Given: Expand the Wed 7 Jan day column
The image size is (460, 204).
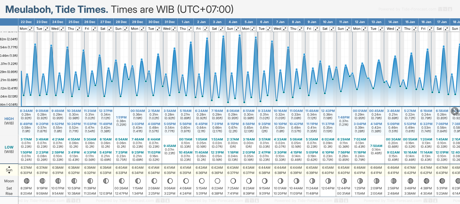Looking at the screenshot, I should [285, 29].
